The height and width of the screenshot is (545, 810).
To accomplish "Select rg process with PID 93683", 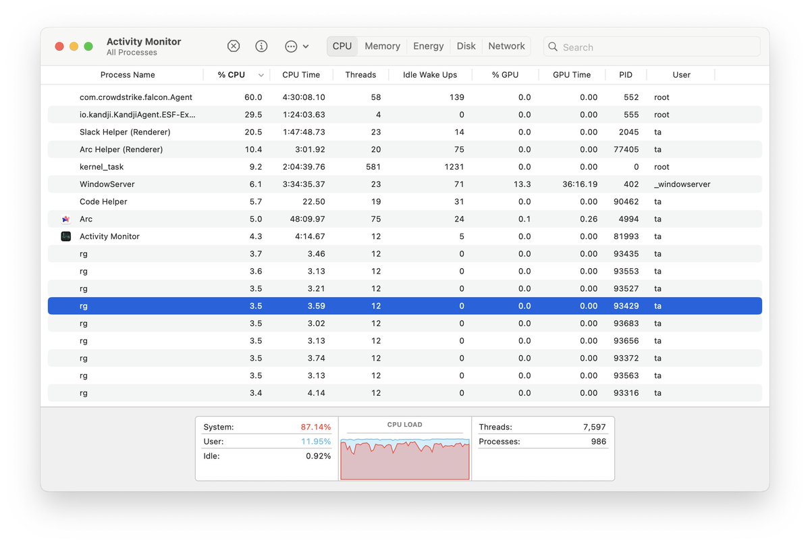I will coord(405,323).
